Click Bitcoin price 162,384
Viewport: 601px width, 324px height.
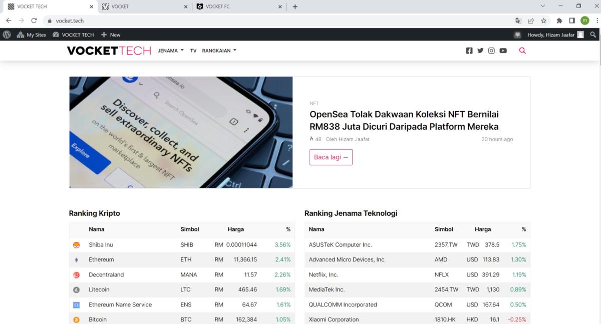tap(245, 319)
